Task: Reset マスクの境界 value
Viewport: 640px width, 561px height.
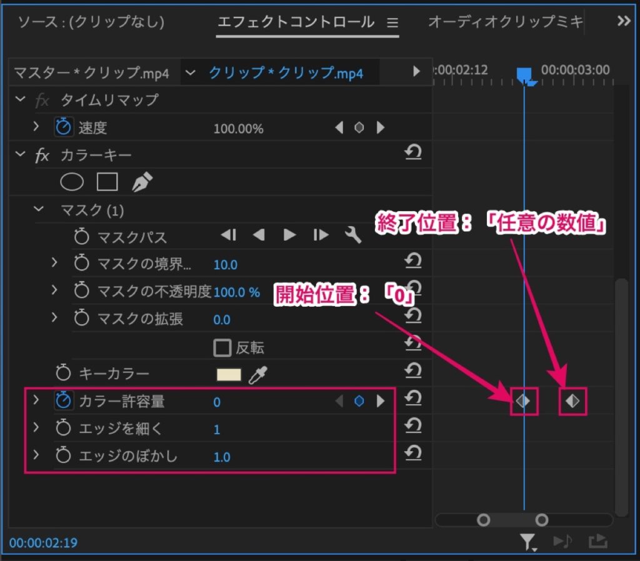Action: coord(413,261)
